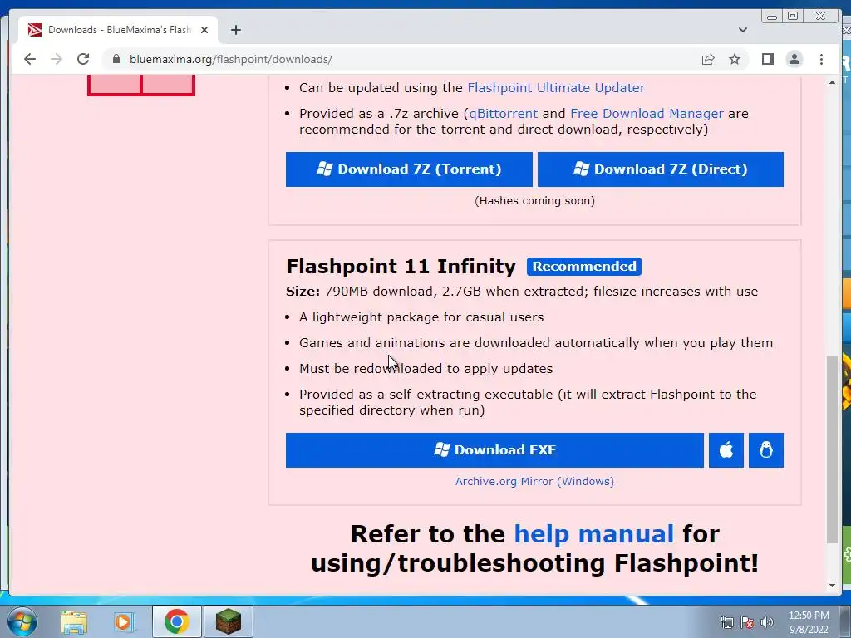Click Download 7Z (Torrent) button
Image resolution: width=851 pixels, height=638 pixels.
coord(409,169)
